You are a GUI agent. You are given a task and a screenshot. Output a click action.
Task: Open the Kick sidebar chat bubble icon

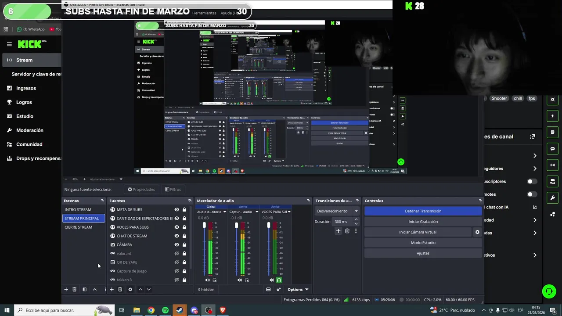pos(552,148)
